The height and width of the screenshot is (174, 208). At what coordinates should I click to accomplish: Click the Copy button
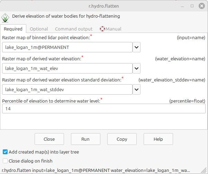pyautogui.click(x=122, y=139)
